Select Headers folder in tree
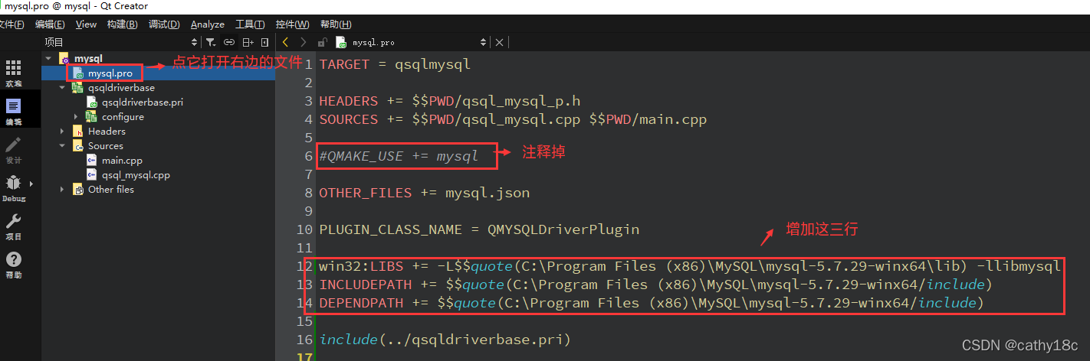Image resolution: width=1090 pixels, height=361 pixels. tap(107, 132)
